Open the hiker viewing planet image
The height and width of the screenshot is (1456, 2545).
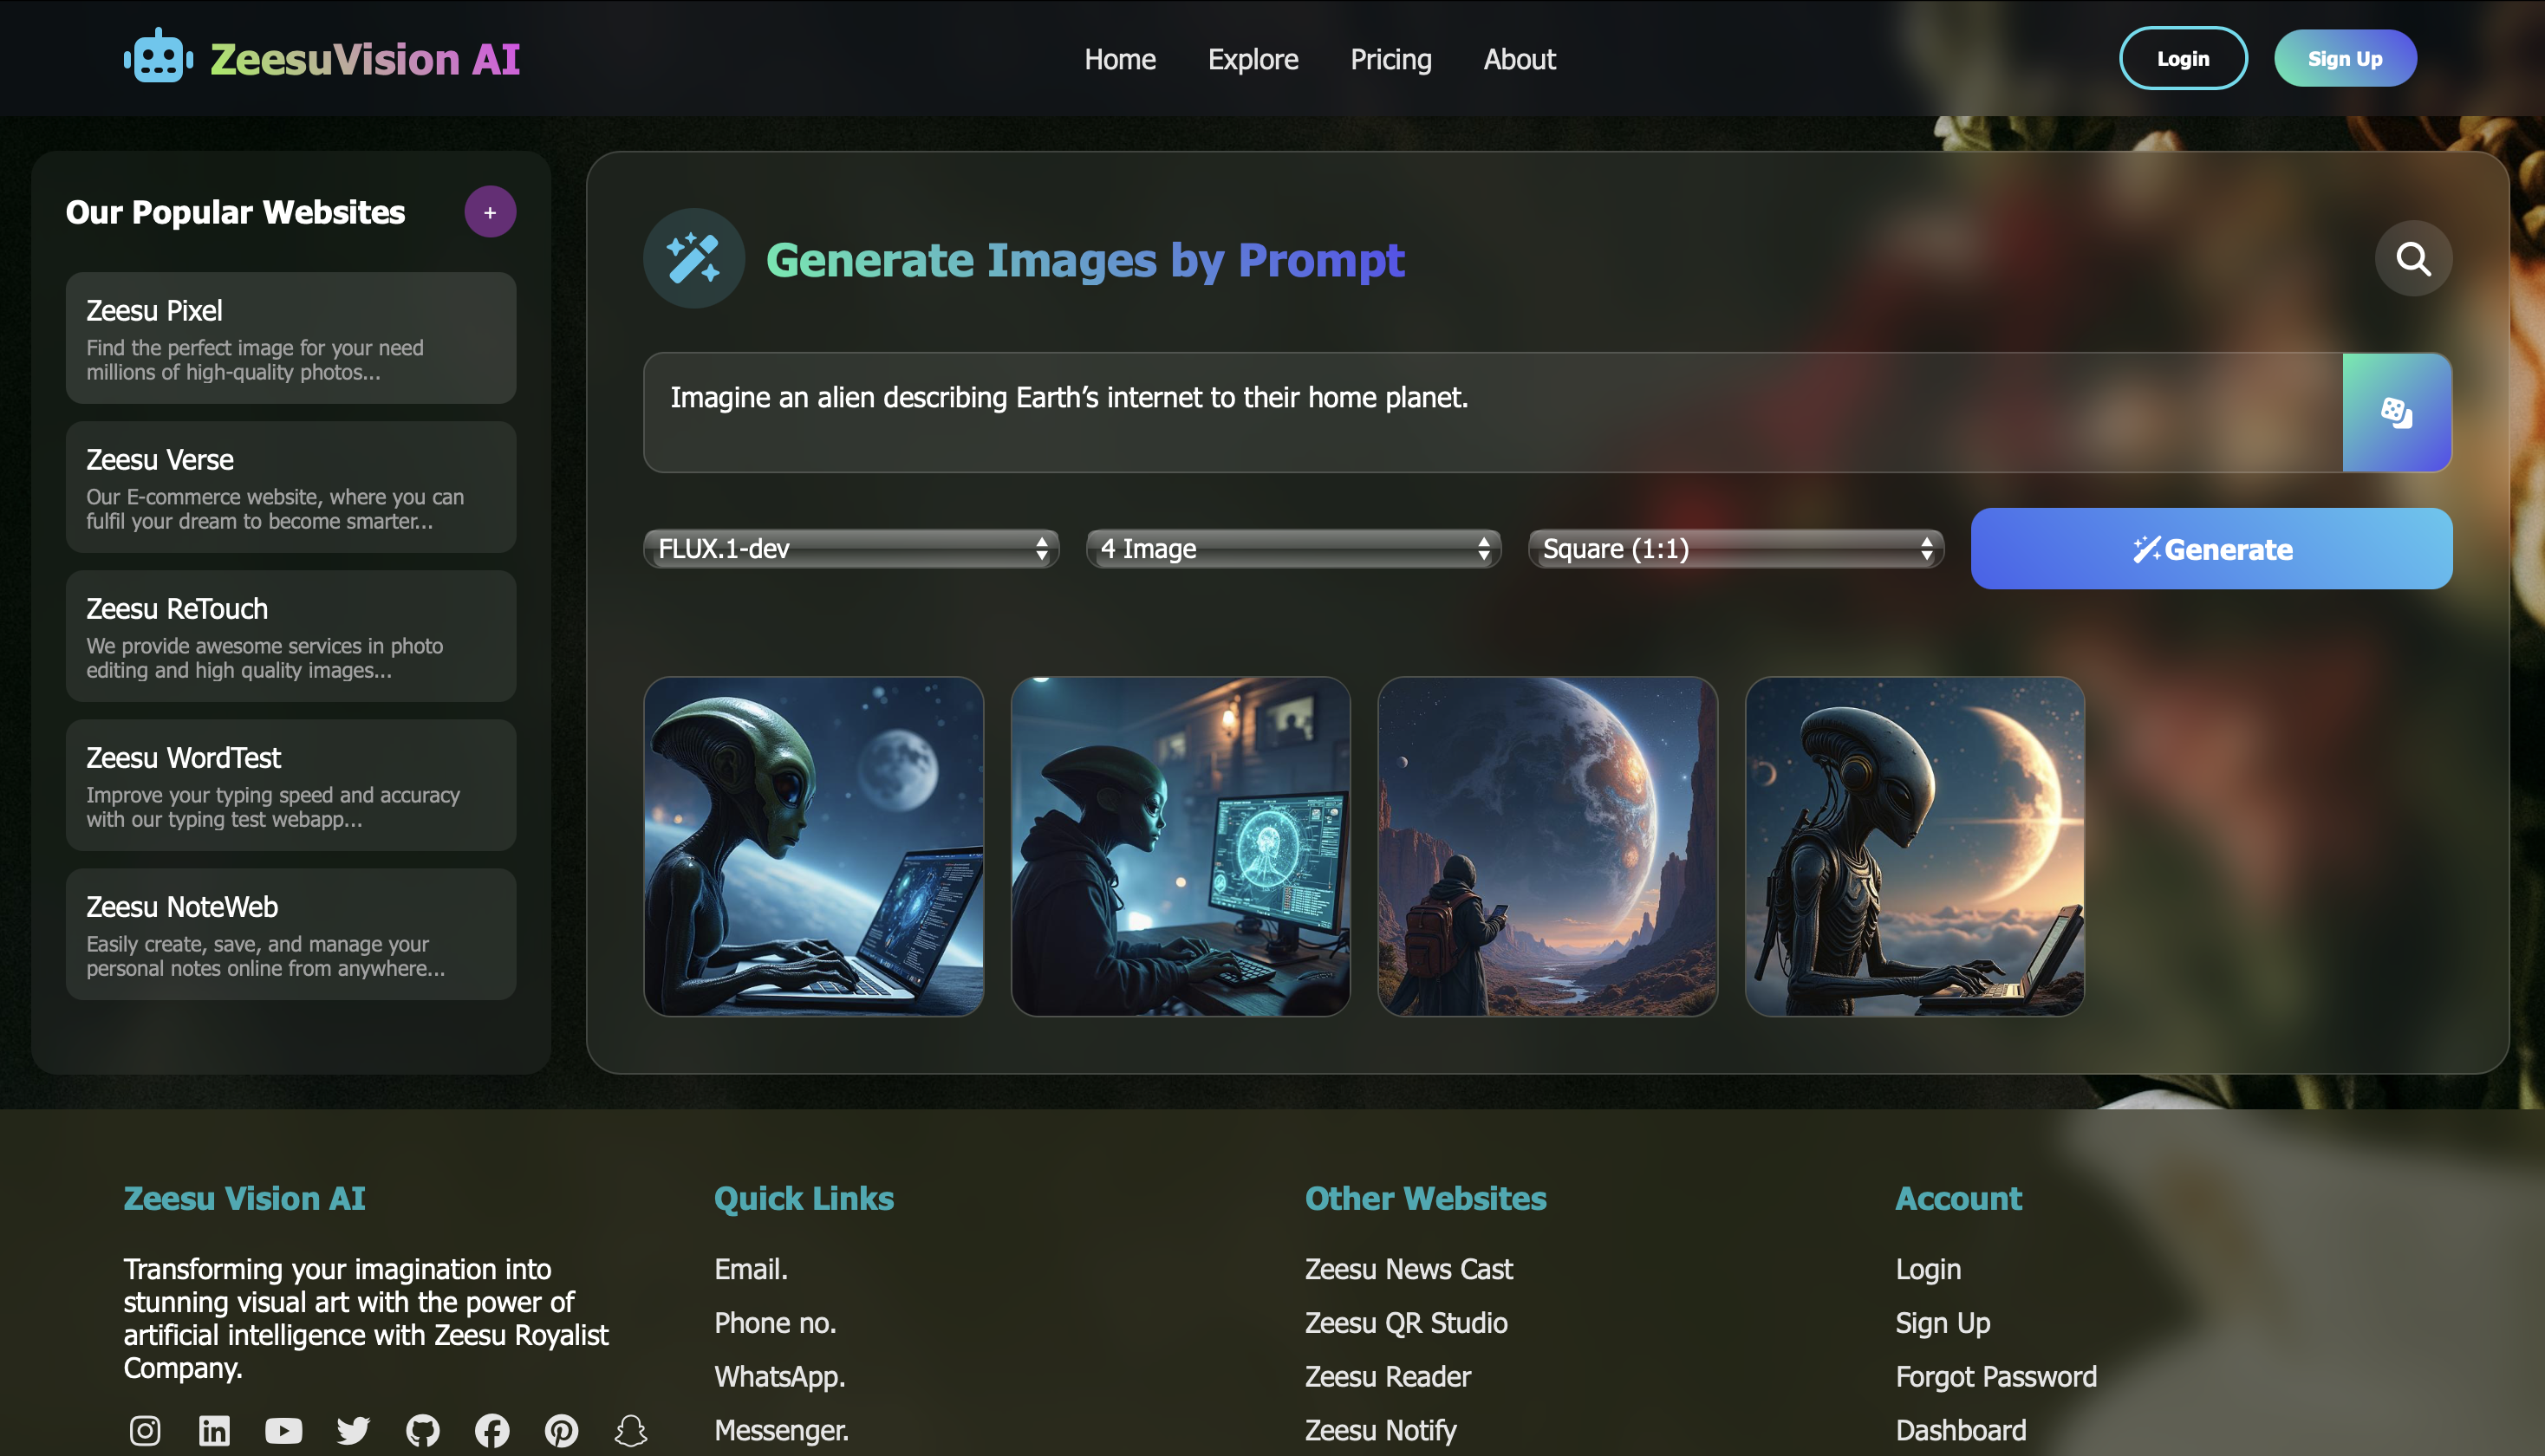point(1548,847)
